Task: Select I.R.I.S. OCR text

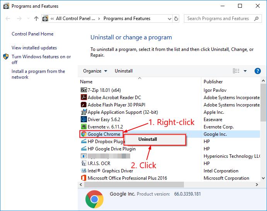Action: tap(99, 163)
